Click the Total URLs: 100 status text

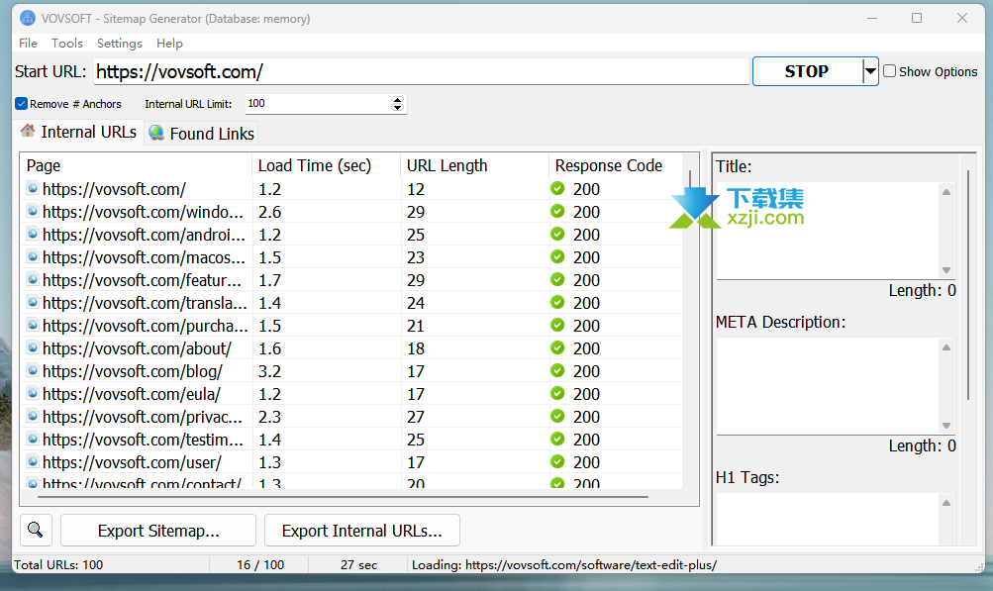point(58,564)
